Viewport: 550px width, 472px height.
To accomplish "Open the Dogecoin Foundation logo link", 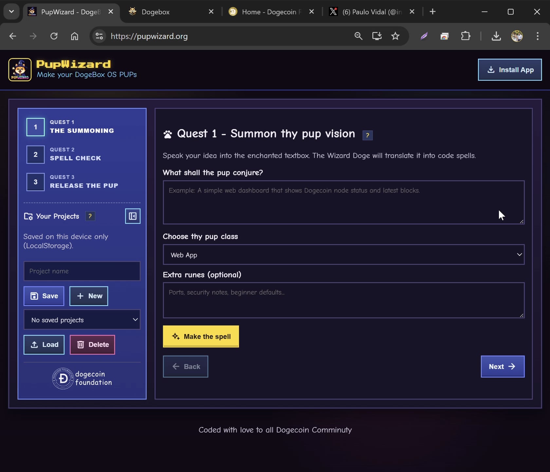I will pos(82,379).
